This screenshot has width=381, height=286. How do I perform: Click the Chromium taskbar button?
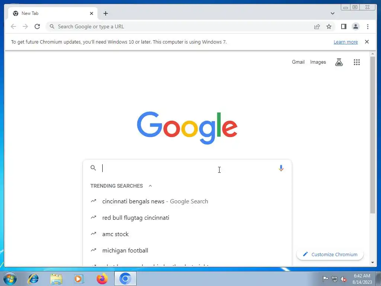pyautogui.click(x=125, y=279)
